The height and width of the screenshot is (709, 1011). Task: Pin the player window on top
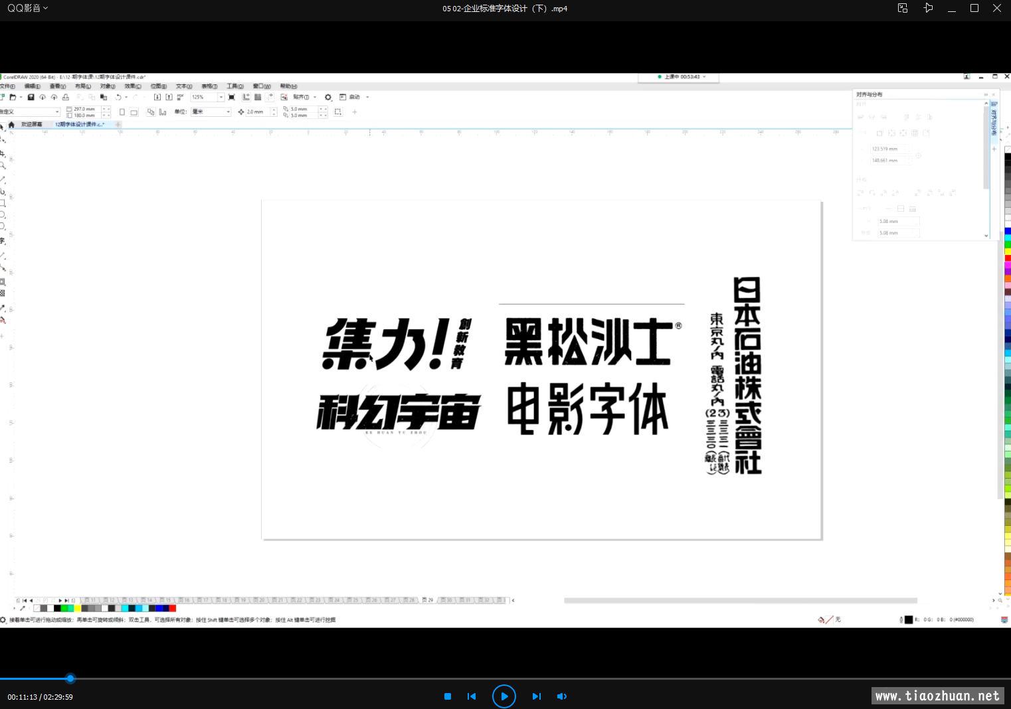pyautogui.click(x=928, y=8)
